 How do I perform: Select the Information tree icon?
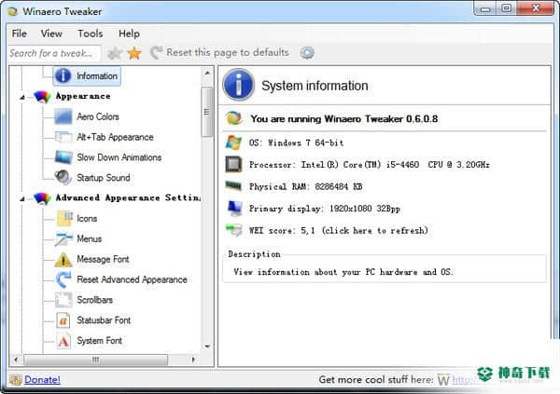[63, 75]
